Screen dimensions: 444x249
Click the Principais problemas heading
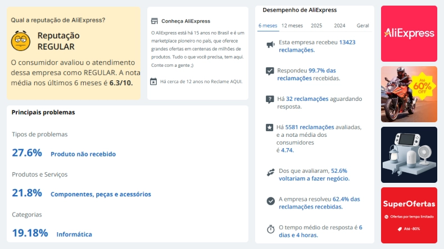coord(43,112)
